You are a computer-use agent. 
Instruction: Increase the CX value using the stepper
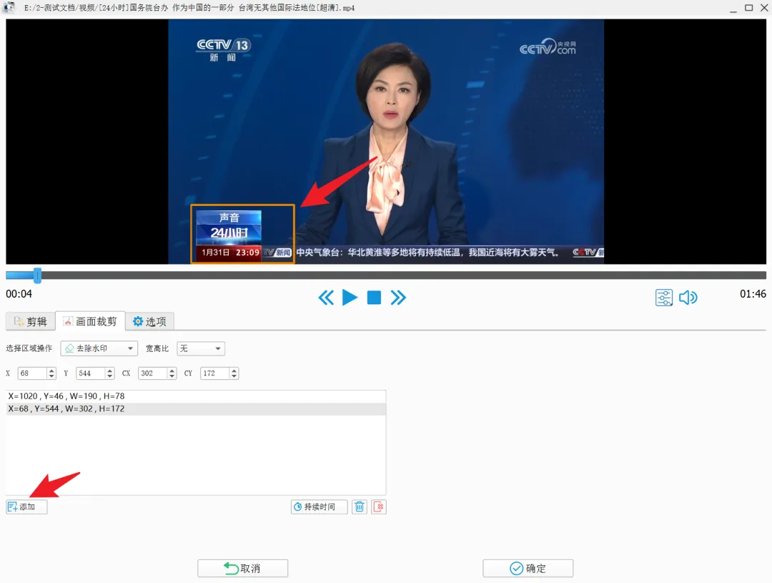click(172, 371)
